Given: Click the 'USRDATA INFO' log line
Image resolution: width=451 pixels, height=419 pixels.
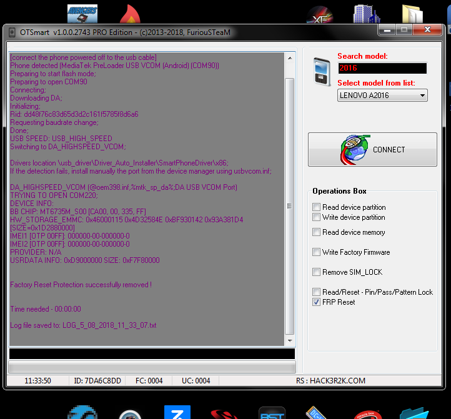Looking at the screenshot, I should (85, 260).
